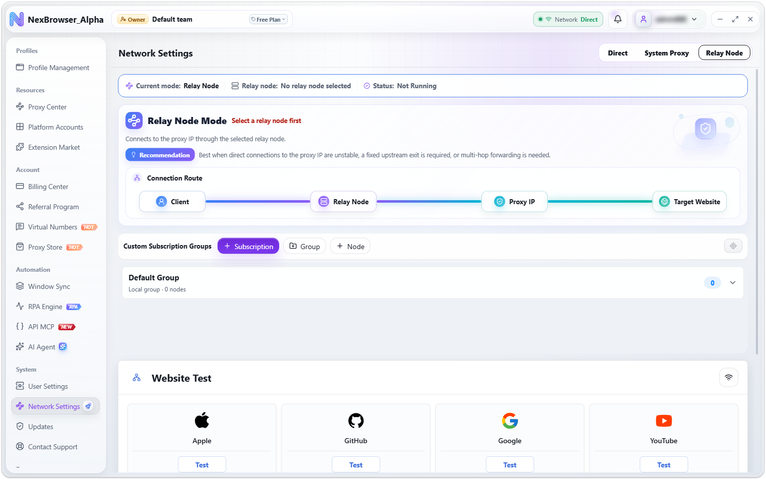Image resolution: width=766 pixels, height=479 pixels.
Task: Click the GitHub logo icon
Action: pos(356,421)
